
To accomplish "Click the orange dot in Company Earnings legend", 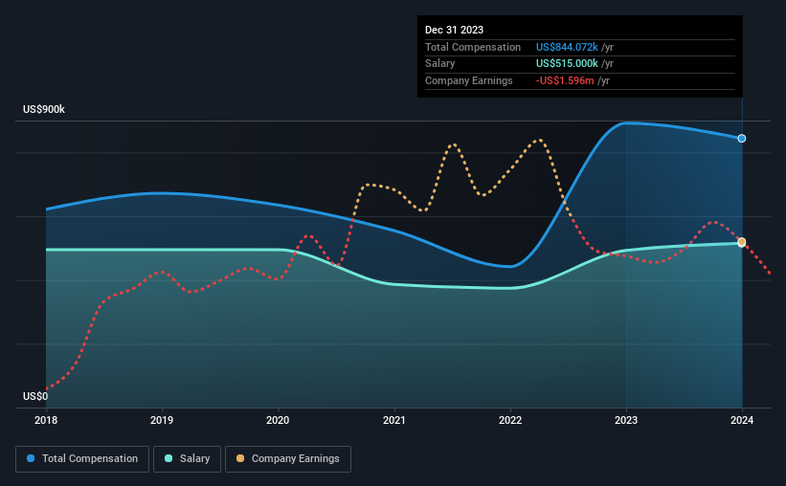I will click(x=240, y=458).
